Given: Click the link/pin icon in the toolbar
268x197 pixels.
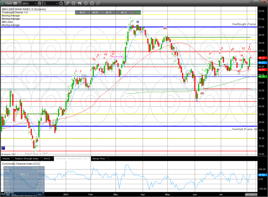Looking at the screenshot, I should pyautogui.click(x=98, y=3).
